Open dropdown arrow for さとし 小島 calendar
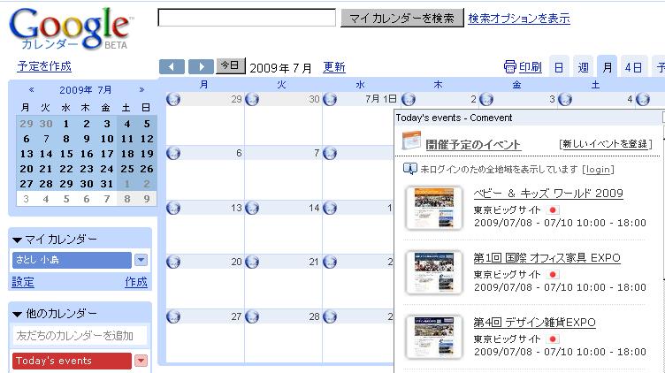Viewport: 665px width, 373px height. 141,260
